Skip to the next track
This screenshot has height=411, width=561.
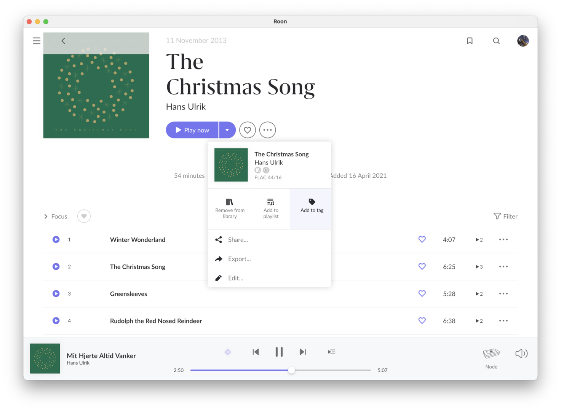click(x=303, y=352)
